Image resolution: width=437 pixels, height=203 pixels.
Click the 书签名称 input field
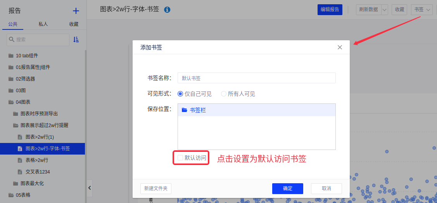(x=256, y=78)
